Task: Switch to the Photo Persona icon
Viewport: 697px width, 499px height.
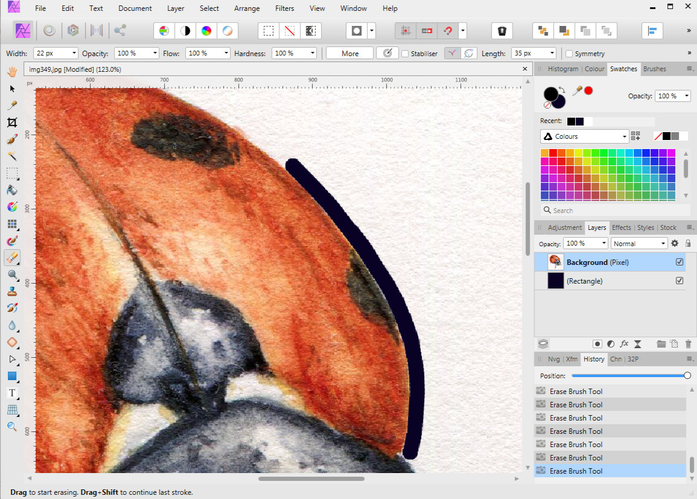Action: 22,30
